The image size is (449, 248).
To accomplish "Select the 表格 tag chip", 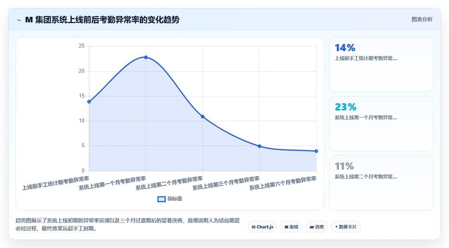I will coord(291,227).
